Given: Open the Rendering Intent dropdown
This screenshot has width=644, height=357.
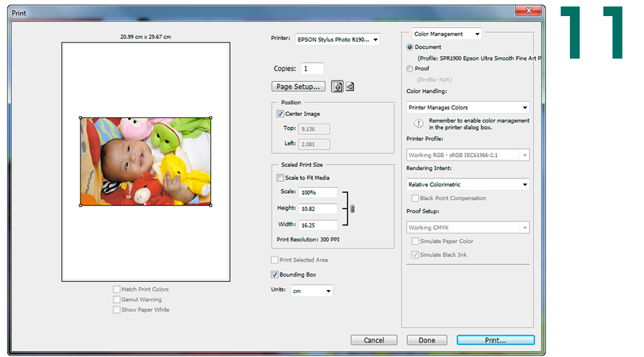Looking at the screenshot, I should 468,184.
